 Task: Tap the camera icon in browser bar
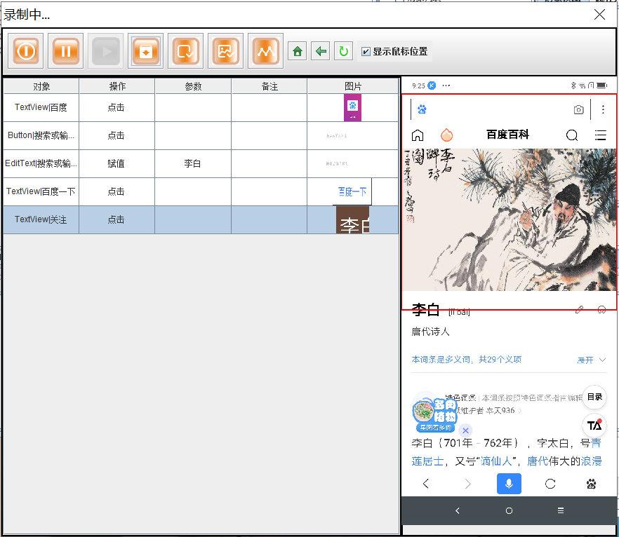578,109
